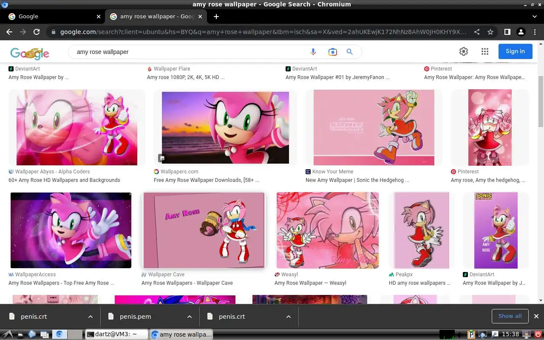Select the amy rose wallpaper browser tab
The height and width of the screenshot is (340, 544).
156,17
